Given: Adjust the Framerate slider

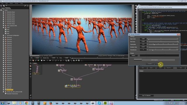Looking at the screenshot, I should (x=163, y=44).
